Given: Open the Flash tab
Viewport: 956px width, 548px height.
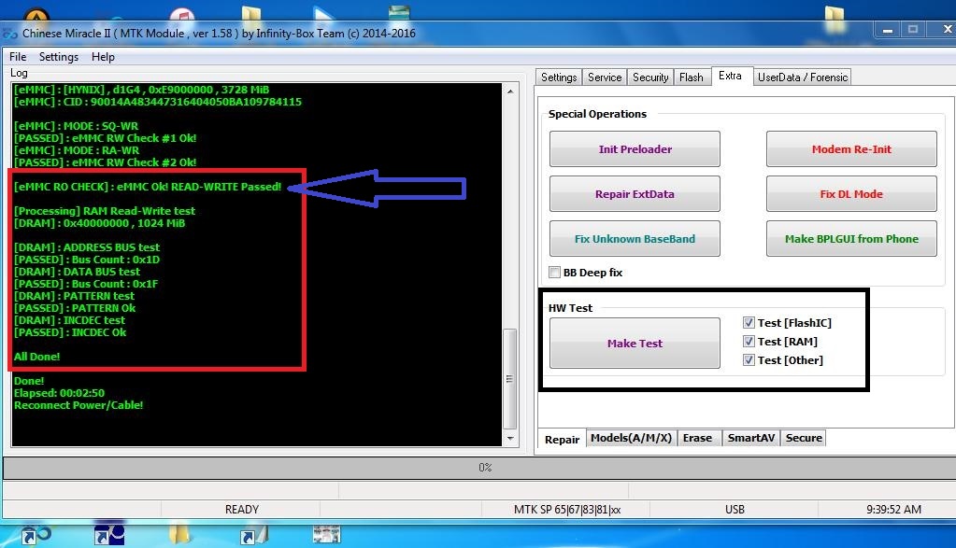Looking at the screenshot, I should click(x=692, y=77).
